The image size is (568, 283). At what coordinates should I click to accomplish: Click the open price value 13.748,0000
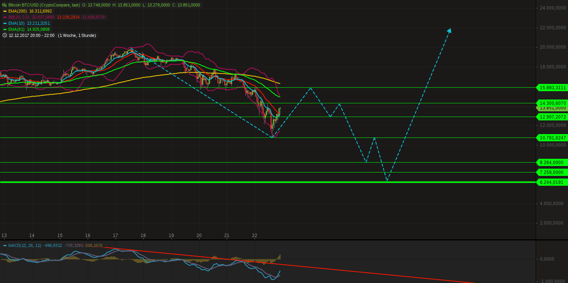pyautogui.click(x=100, y=5)
